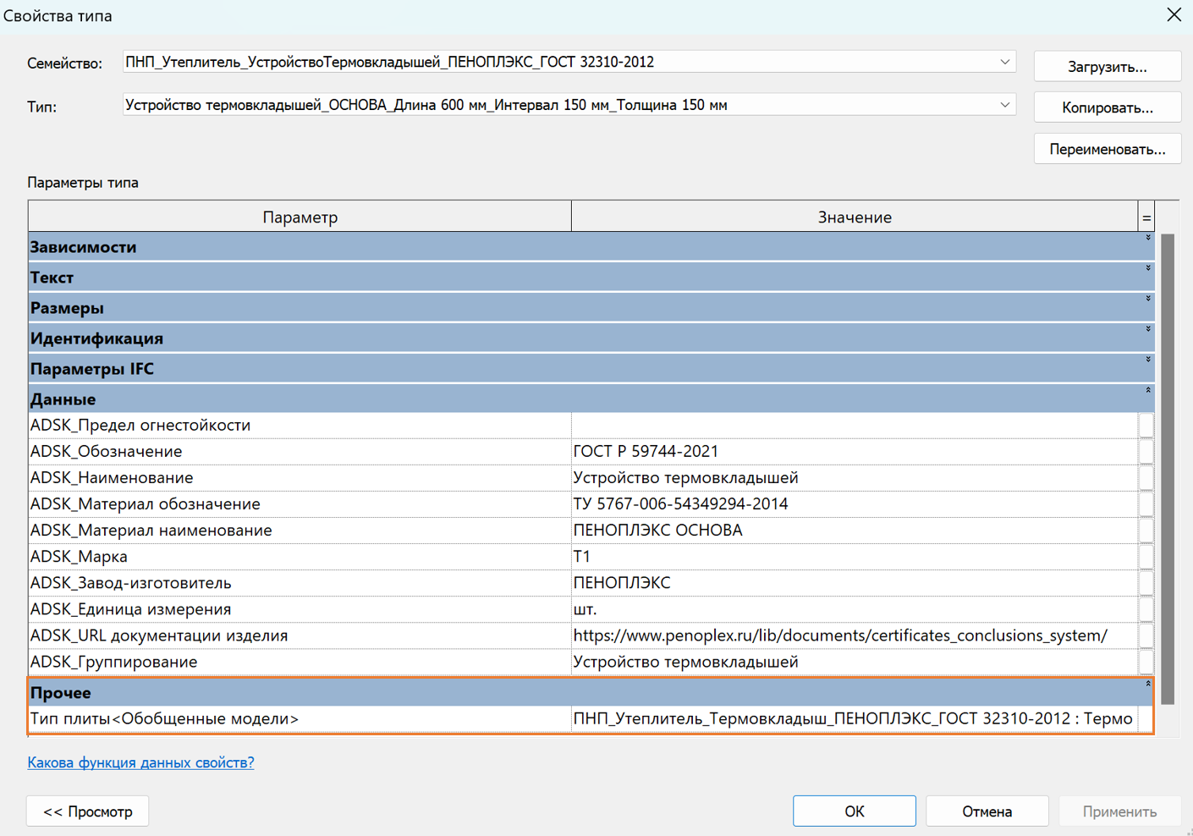Click the penoplex.ru URL value cell
The image size is (1193, 836).
click(x=855, y=635)
